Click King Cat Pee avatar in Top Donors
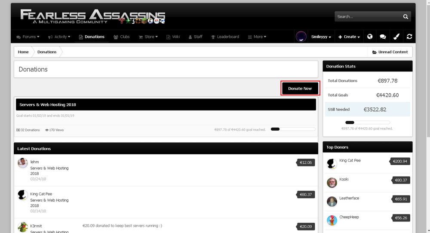 pos(332,164)
